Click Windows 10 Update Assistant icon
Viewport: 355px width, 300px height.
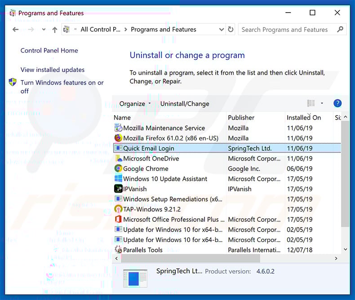[x=118, y=178]
